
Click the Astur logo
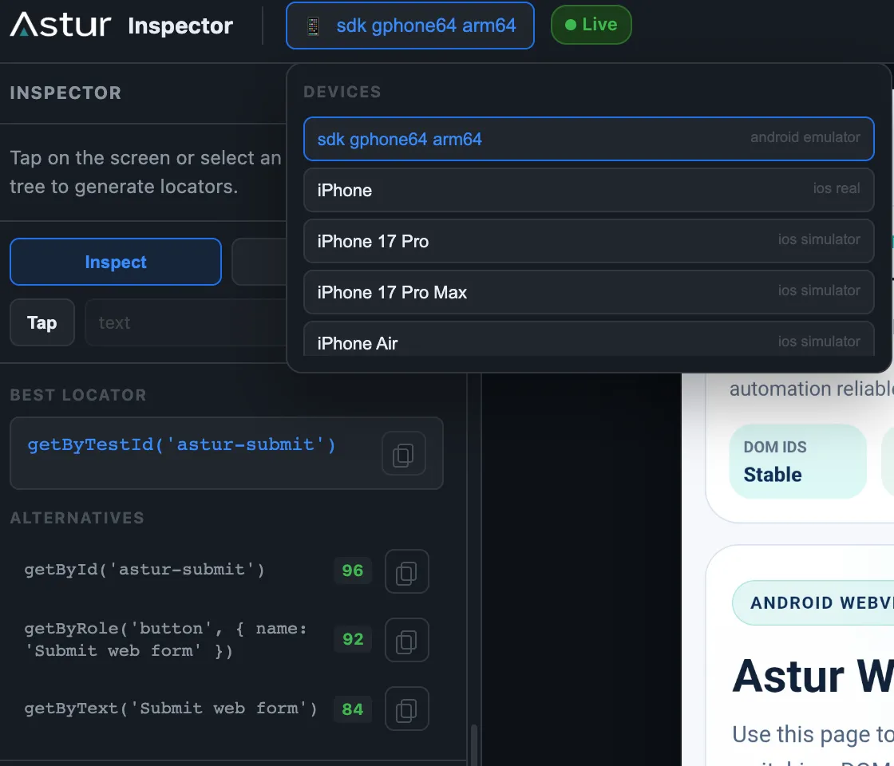coord(61,25)
